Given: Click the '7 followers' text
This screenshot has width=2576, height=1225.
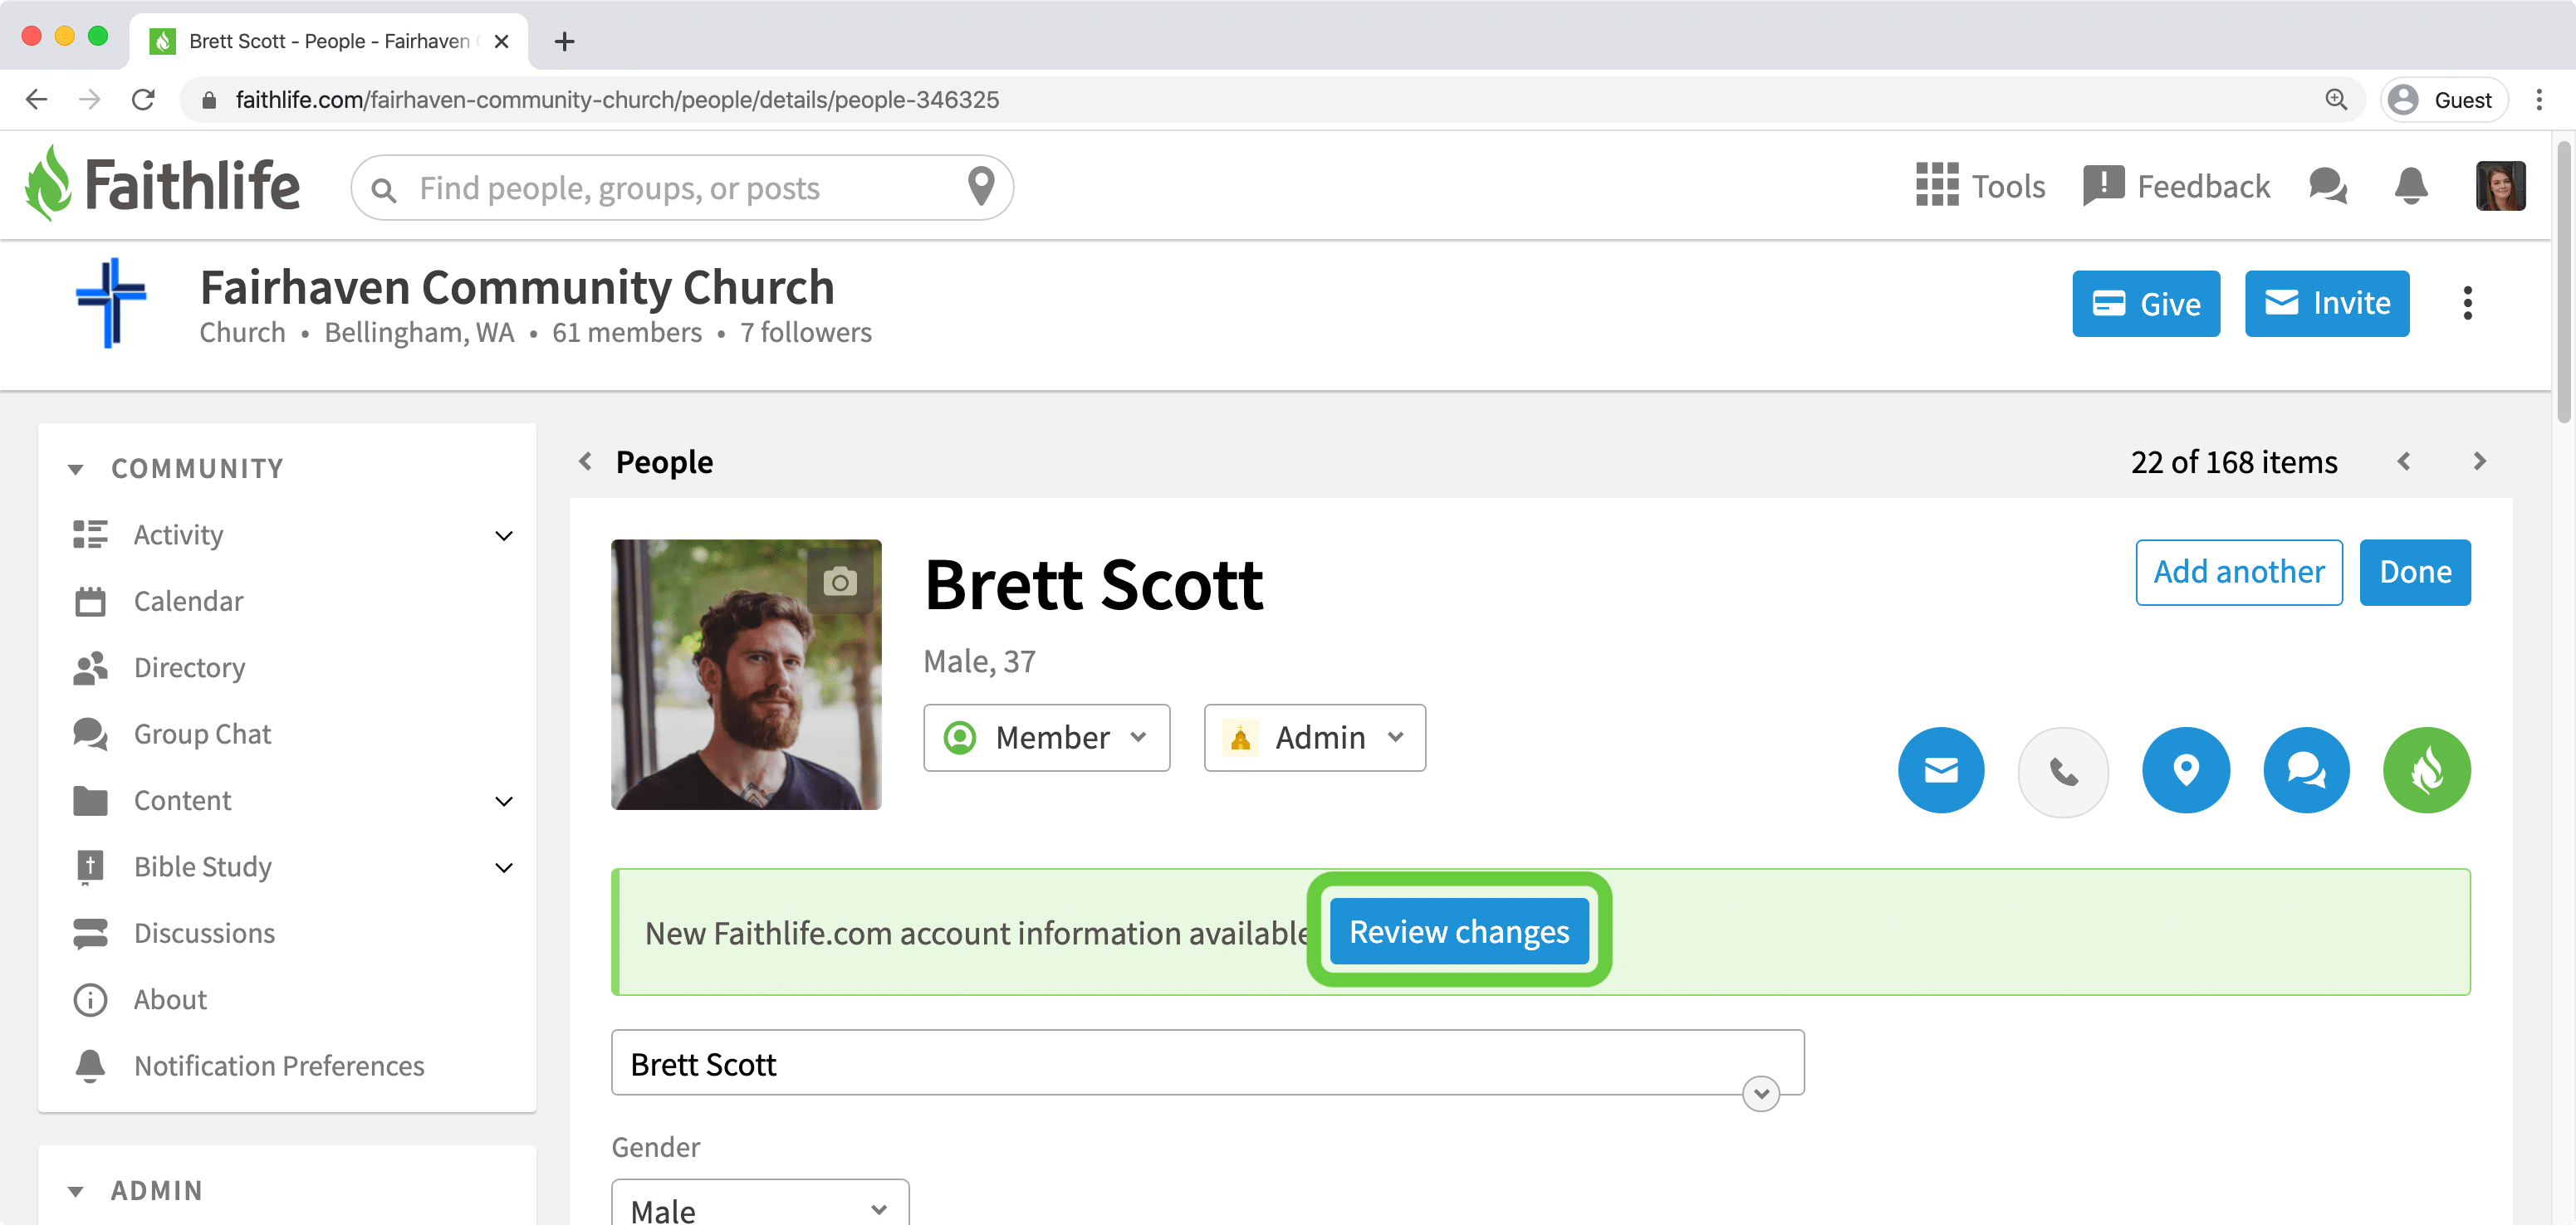Looking at the screenshot, I should click(x=806, y=332).
